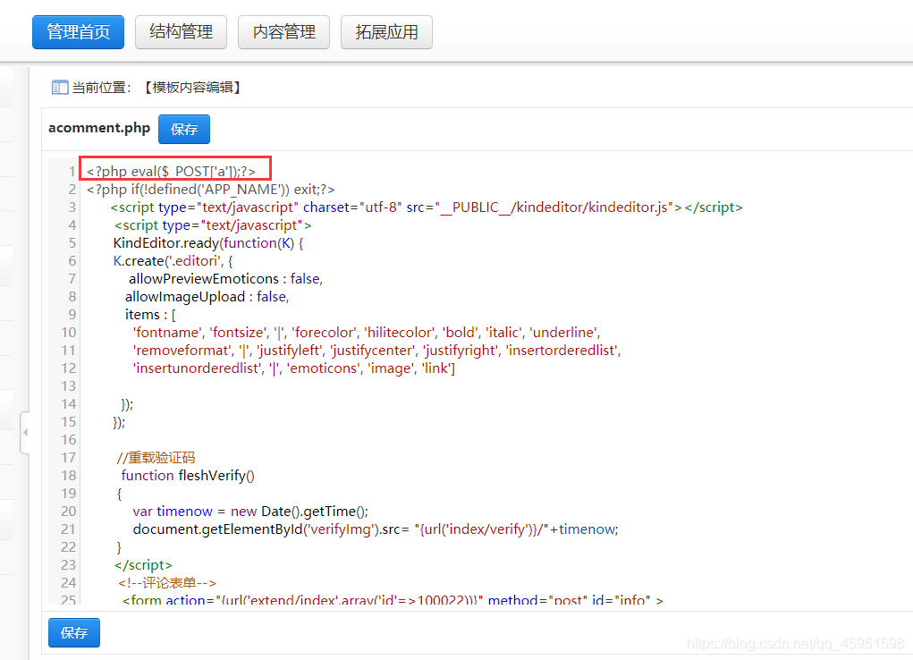Click the 当前位置 label
Screen dimensions: 913x660
(x=102, y=88)
